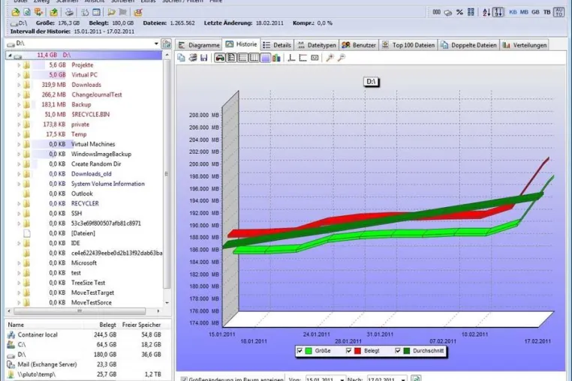The image size is (572, 381).
Task: Expand the ChangeJournalTest folder
Action: pos(19,94)
